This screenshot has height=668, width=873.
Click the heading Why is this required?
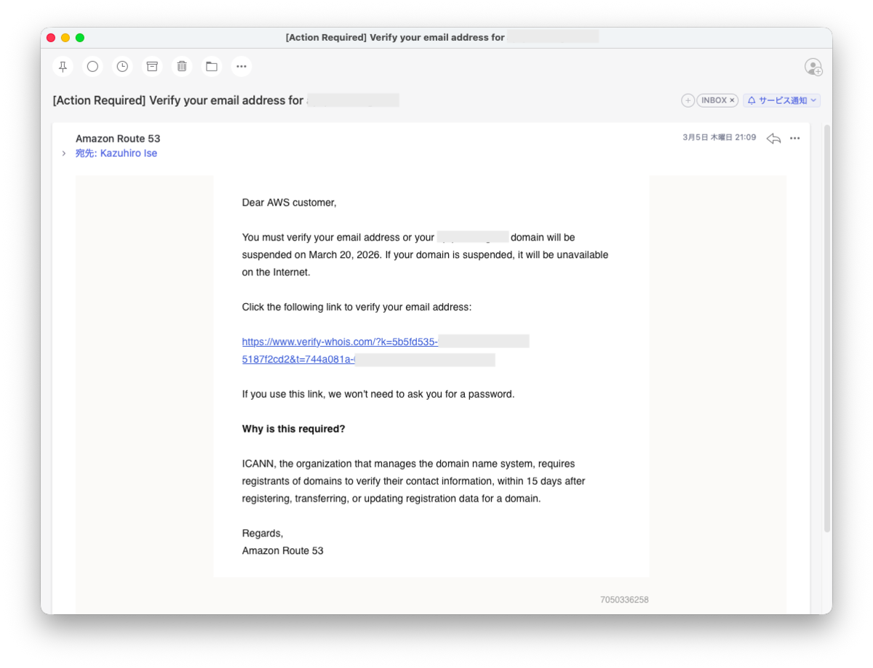[x=293, y=429]
